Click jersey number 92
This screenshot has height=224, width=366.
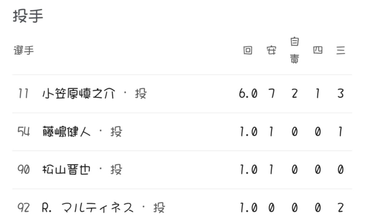pos(24,208)
